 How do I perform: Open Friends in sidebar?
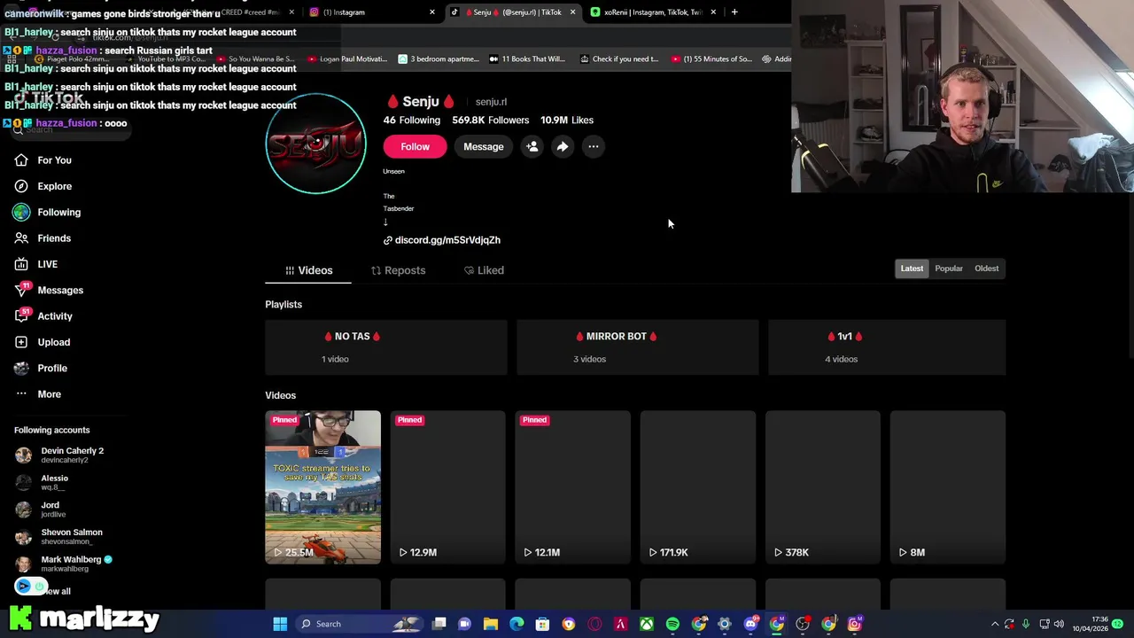(43, 238)
